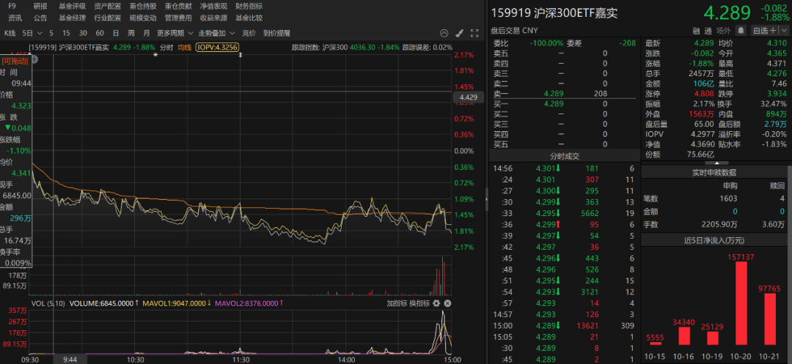Image resolution: width=792 pixels, height=364 pixels.
Task: Set a price alert via bell icon
Action: [741, 30]
